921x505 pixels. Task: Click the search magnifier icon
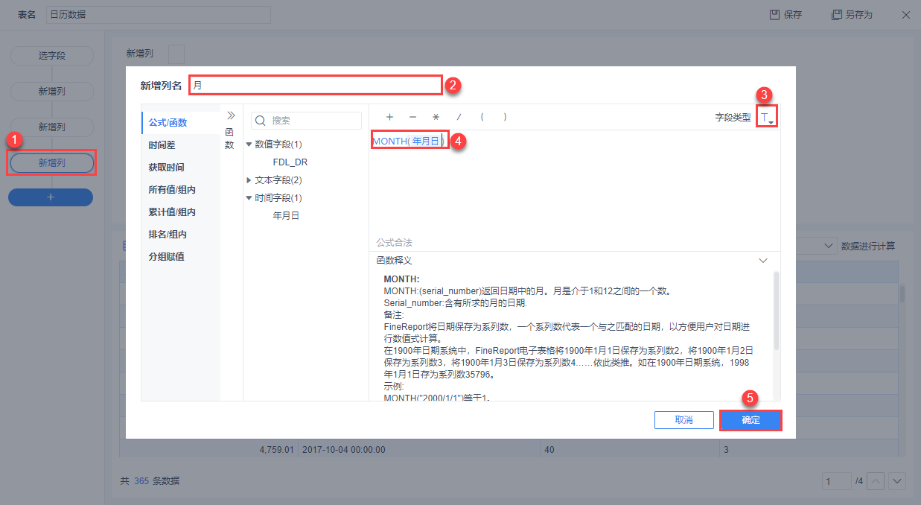coord(261,121)
